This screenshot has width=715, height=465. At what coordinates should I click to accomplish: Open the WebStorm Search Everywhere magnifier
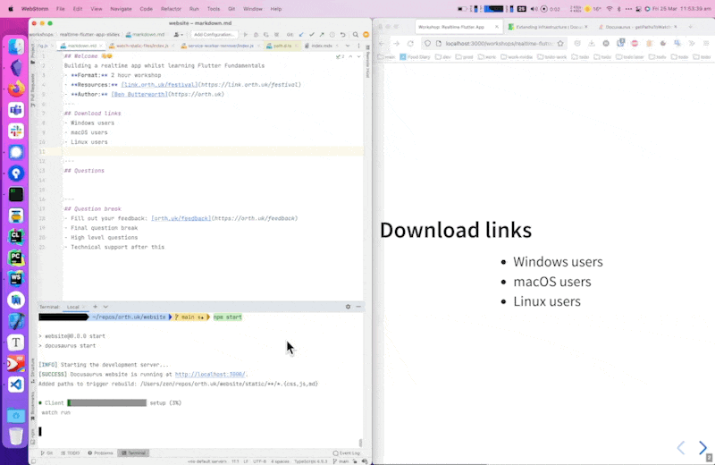355,35
